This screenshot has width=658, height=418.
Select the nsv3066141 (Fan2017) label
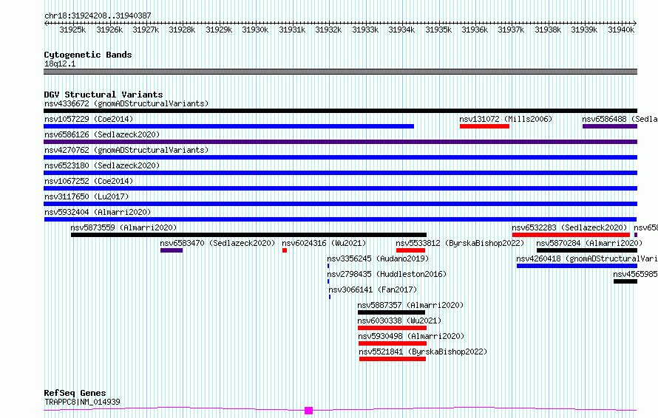click(x=373, y=289)
